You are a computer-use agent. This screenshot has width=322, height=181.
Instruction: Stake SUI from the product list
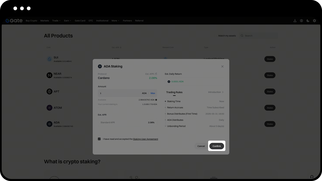[270, 59]
